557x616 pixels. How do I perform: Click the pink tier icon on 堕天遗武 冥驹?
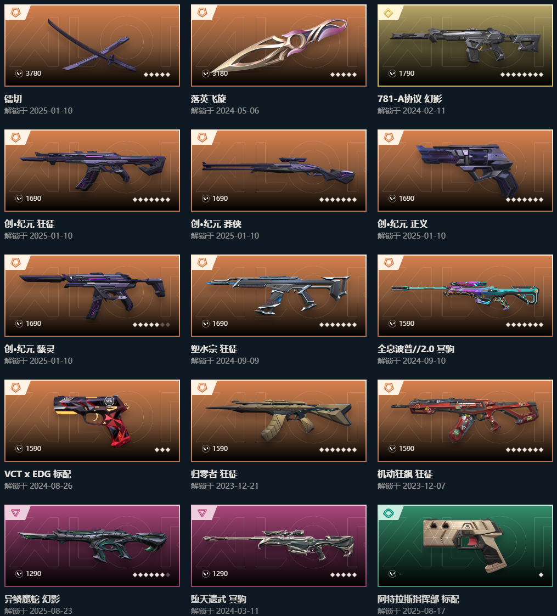202,513
